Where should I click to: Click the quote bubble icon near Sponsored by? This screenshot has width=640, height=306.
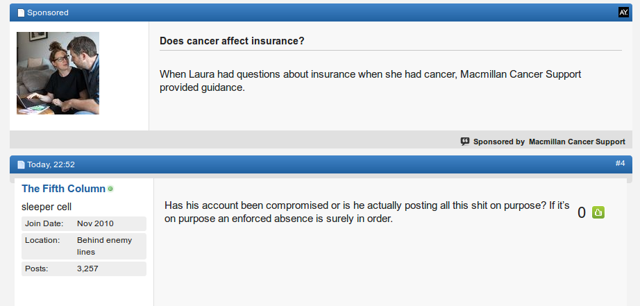tap(465, 141)
